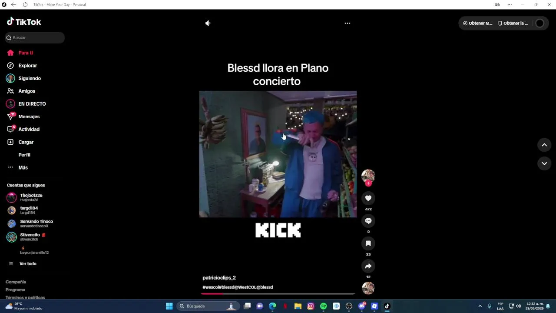556x313 pixels.
Task: Follow creator with red plus badge
Action: [368, 183]
